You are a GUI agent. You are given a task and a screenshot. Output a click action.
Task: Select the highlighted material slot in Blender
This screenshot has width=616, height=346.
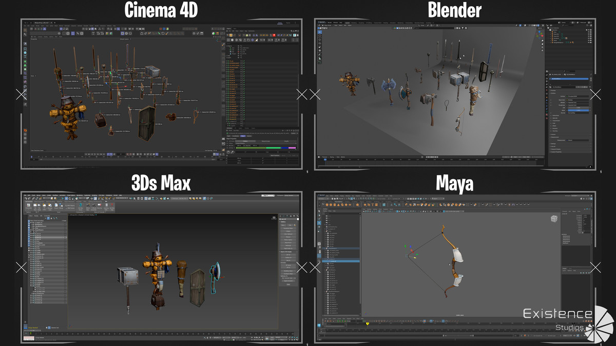(x=569, y=78)
